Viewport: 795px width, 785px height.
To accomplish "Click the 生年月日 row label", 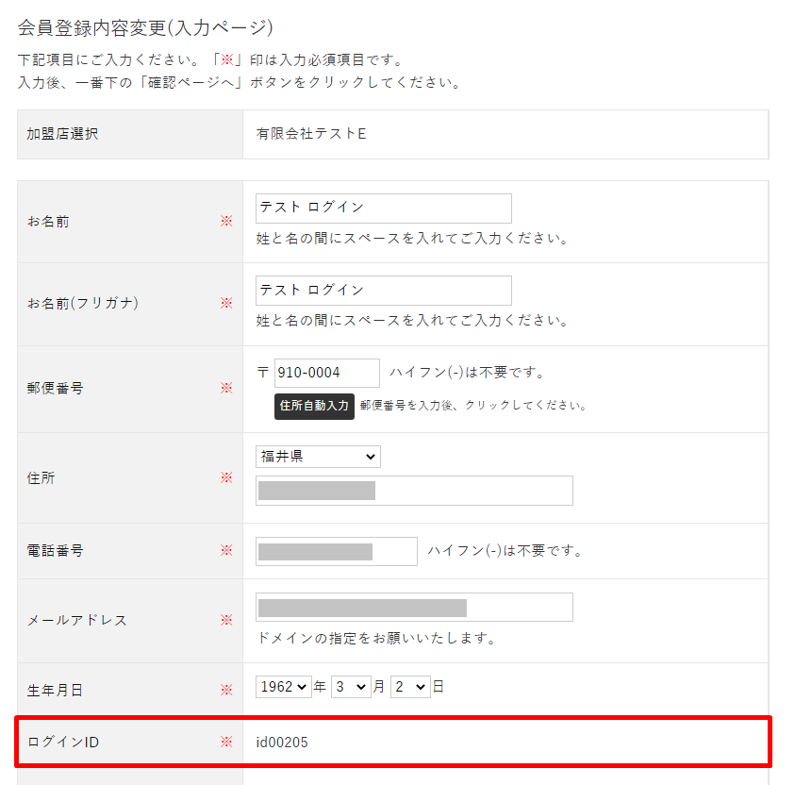I will (x=55, y=691).
